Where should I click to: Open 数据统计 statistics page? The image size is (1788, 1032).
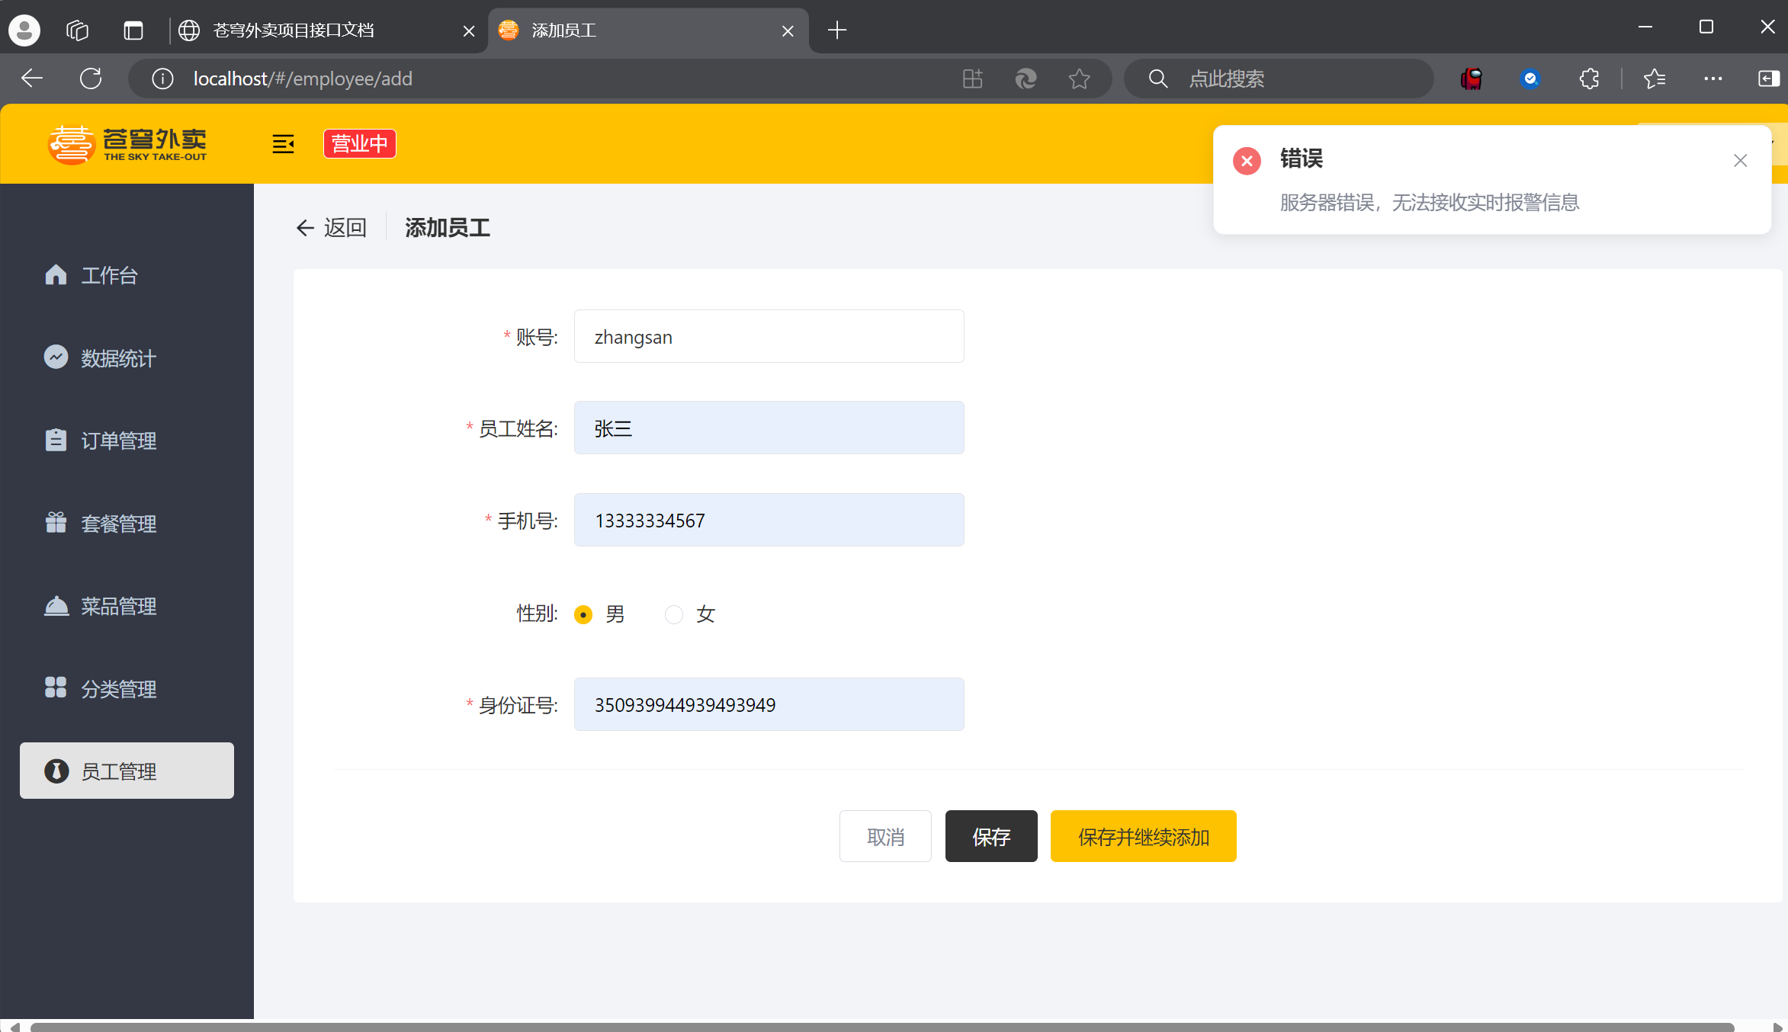point(117,358)
